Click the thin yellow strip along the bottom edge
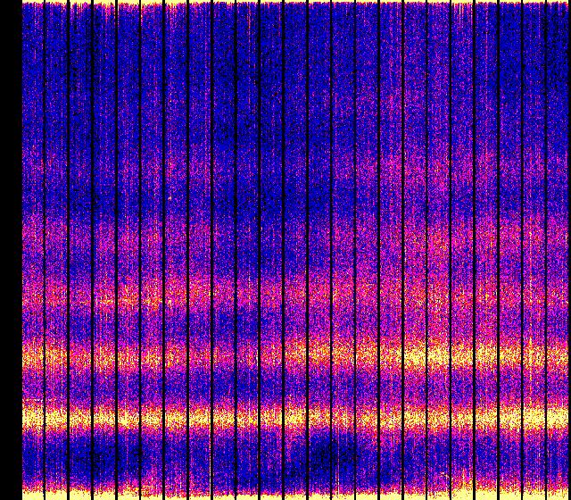Viewport: 571px width, 500px height. 294,494
